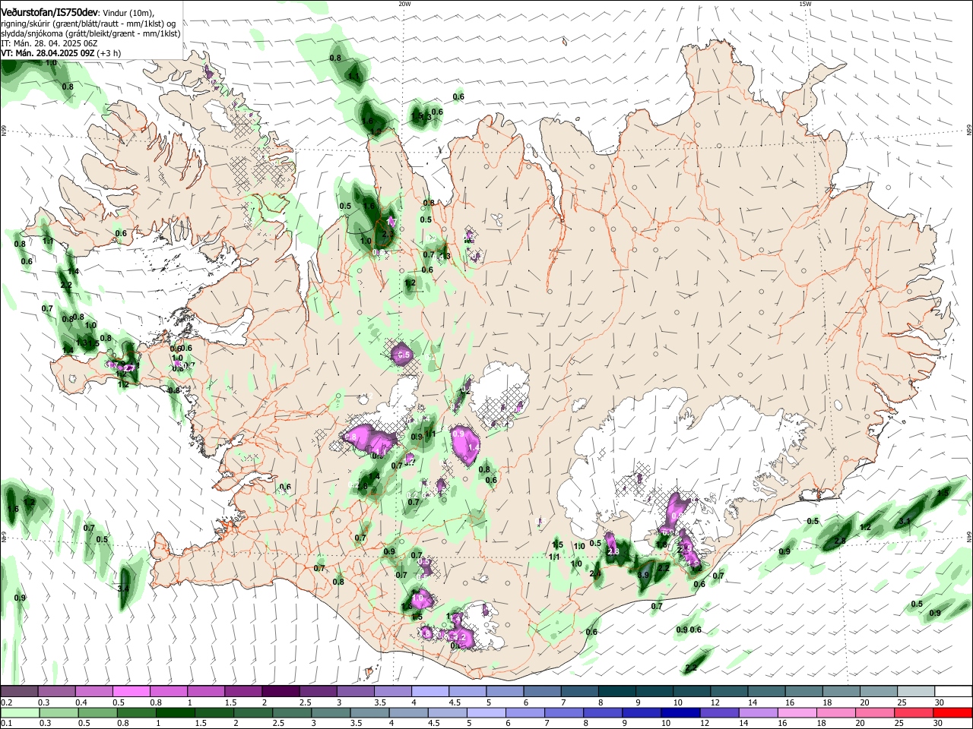Pick the dark teal 8–9 snow legend swatch

coord(616,692)
